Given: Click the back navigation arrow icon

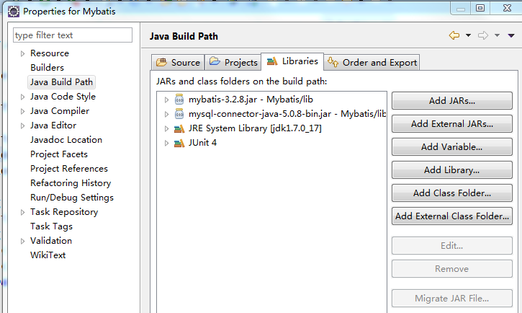Looking at the screenshot, I should [454, 35].
